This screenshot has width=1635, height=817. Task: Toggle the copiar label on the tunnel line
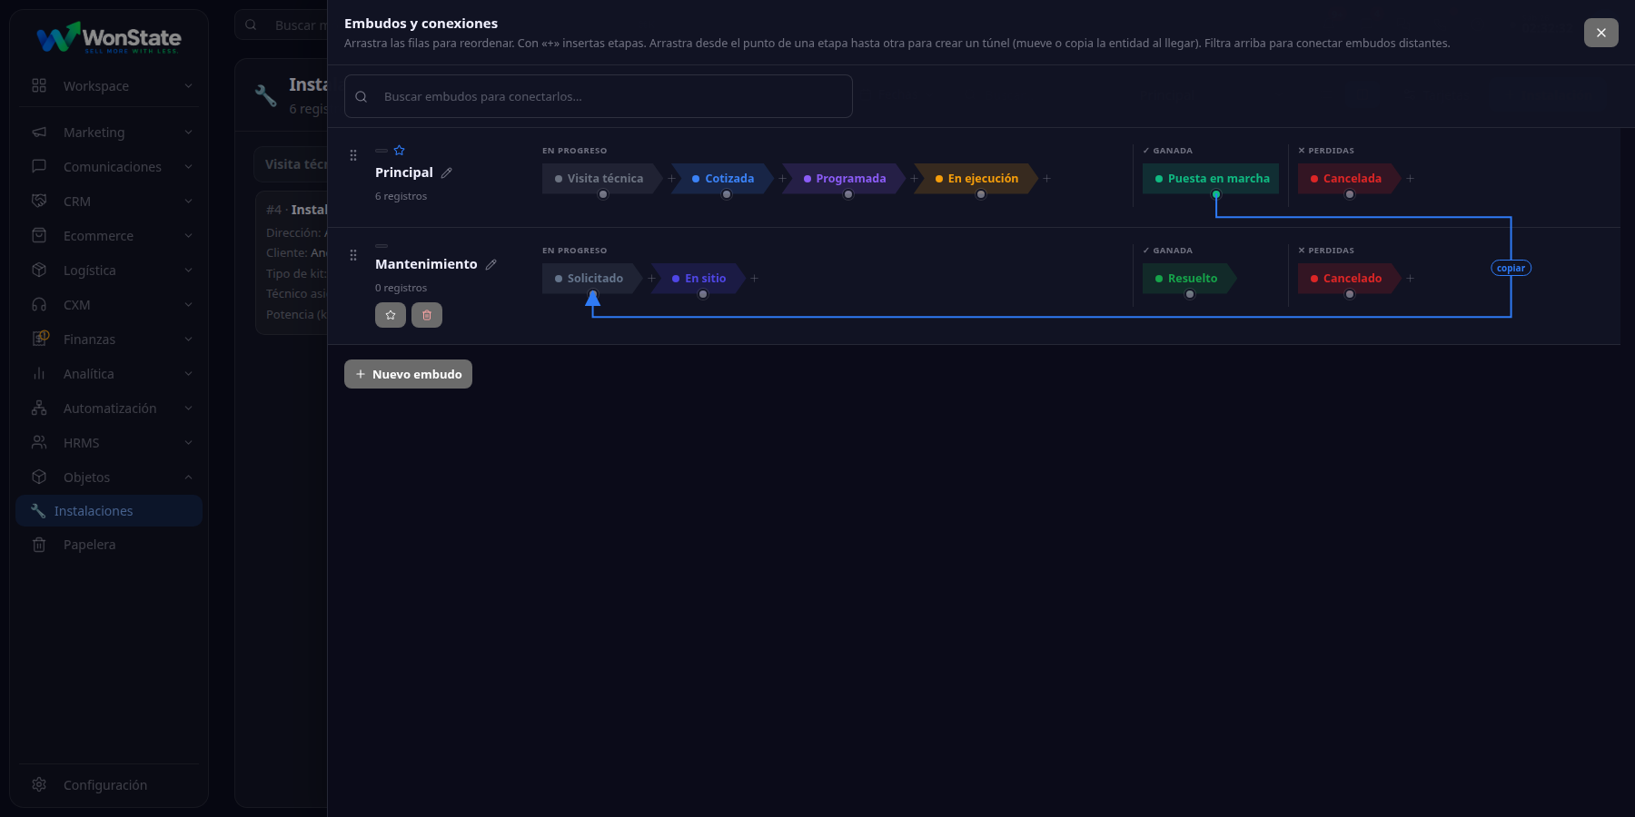pos(1511,268)
